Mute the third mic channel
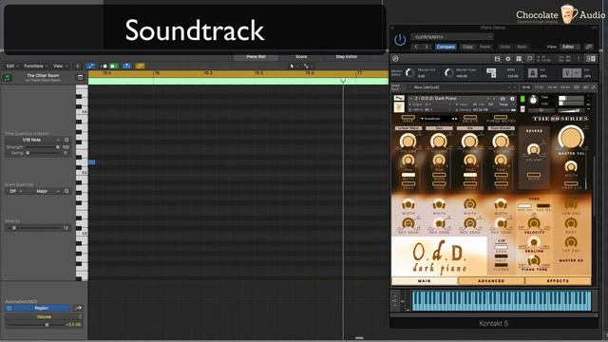Screen dimensions: 608x342 [470, 176]
